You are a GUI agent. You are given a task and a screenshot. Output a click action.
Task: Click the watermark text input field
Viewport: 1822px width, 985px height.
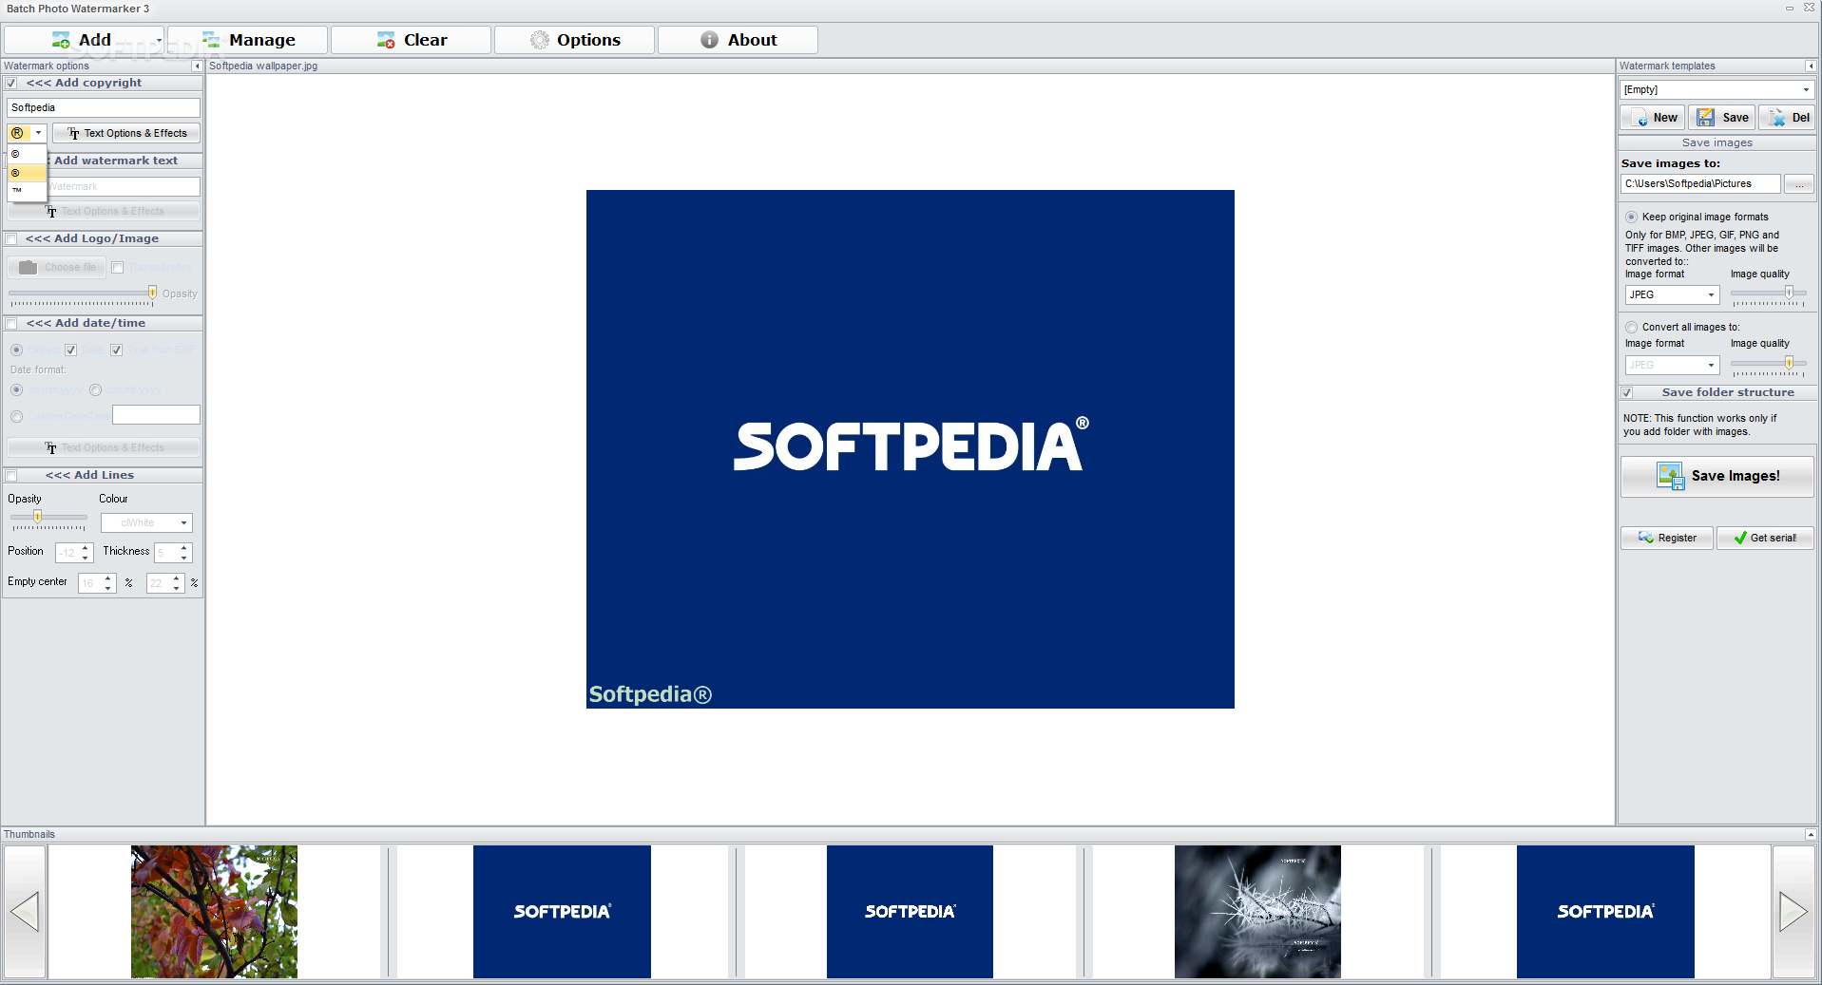(x=124, y=187)
